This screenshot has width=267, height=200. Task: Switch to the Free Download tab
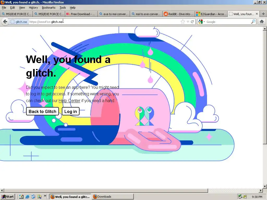pos(81,14)
